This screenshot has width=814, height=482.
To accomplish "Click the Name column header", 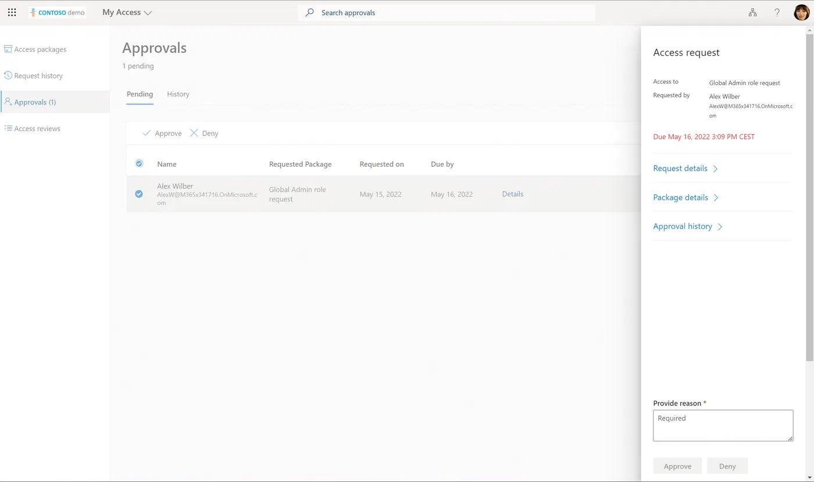I will coord(167,164).
